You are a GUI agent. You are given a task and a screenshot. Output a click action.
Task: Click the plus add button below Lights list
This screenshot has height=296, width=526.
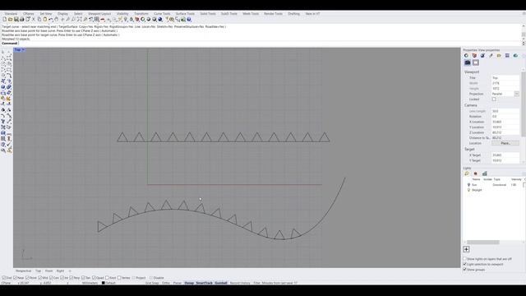466,249
